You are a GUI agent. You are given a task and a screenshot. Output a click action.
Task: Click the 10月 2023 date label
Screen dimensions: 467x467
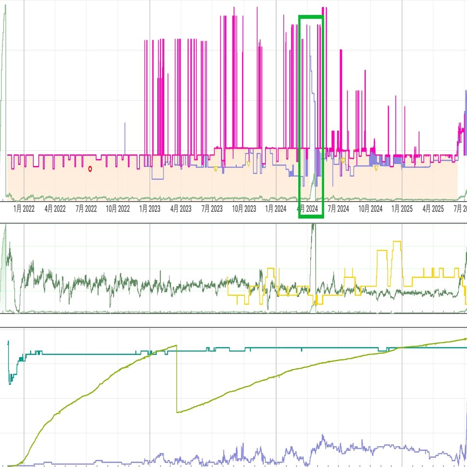tap(244, 209)
